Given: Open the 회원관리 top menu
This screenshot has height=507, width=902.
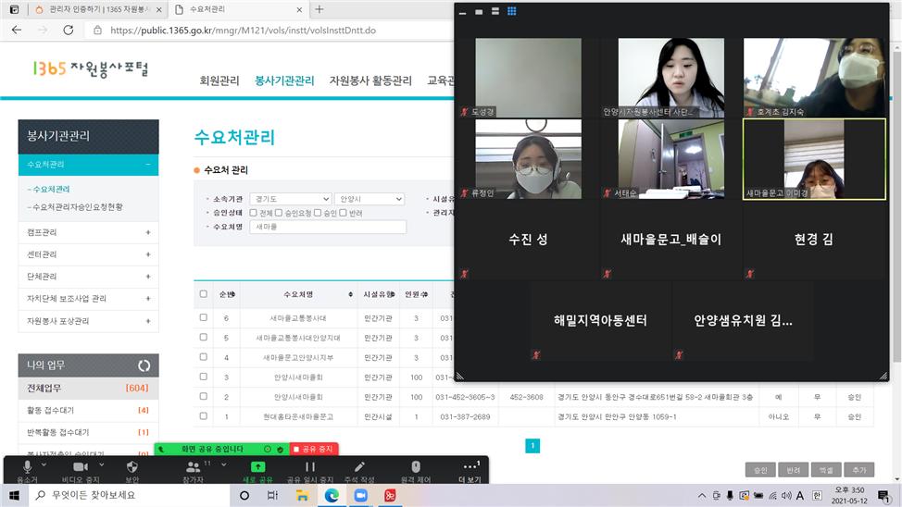Looking at the screenshot, I should pyautogui.click(x=219, y=80).
